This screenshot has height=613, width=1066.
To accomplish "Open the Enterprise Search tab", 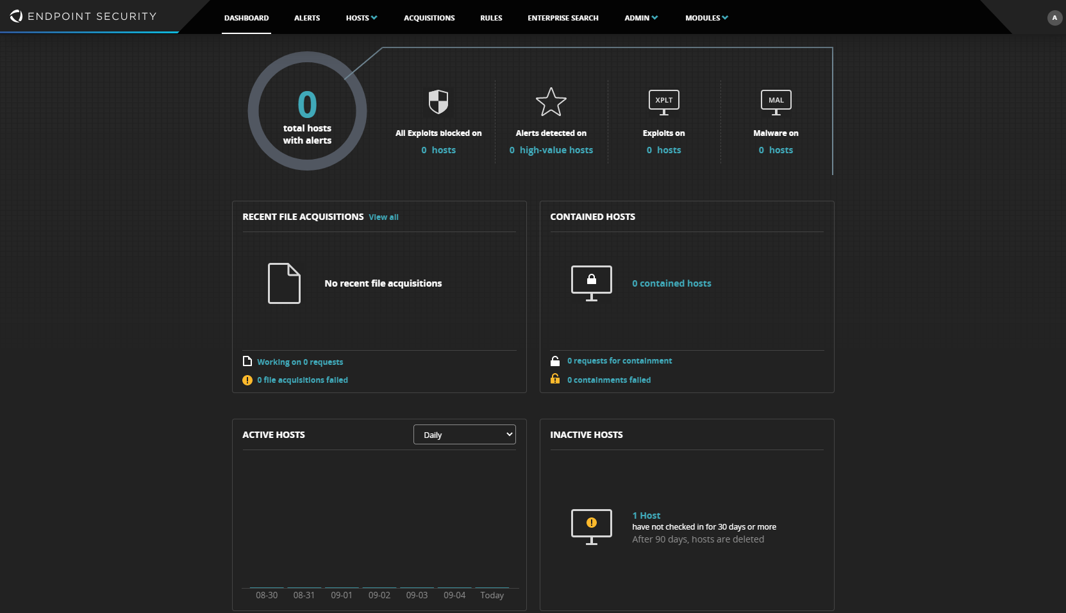I will (x=563, y=18).
